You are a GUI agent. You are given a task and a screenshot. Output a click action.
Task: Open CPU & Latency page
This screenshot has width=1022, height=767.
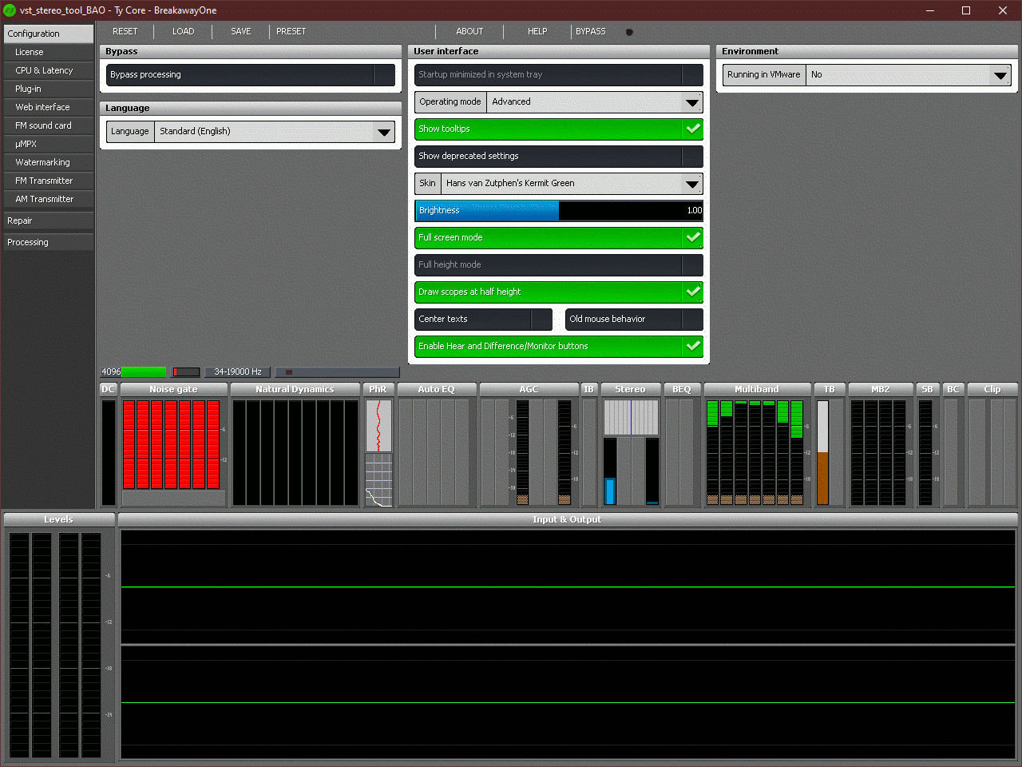tap(49, 70)
